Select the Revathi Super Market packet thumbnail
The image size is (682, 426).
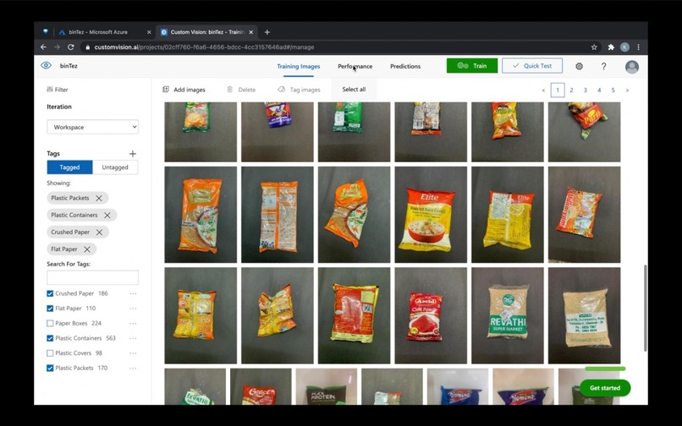pos(508,315)
